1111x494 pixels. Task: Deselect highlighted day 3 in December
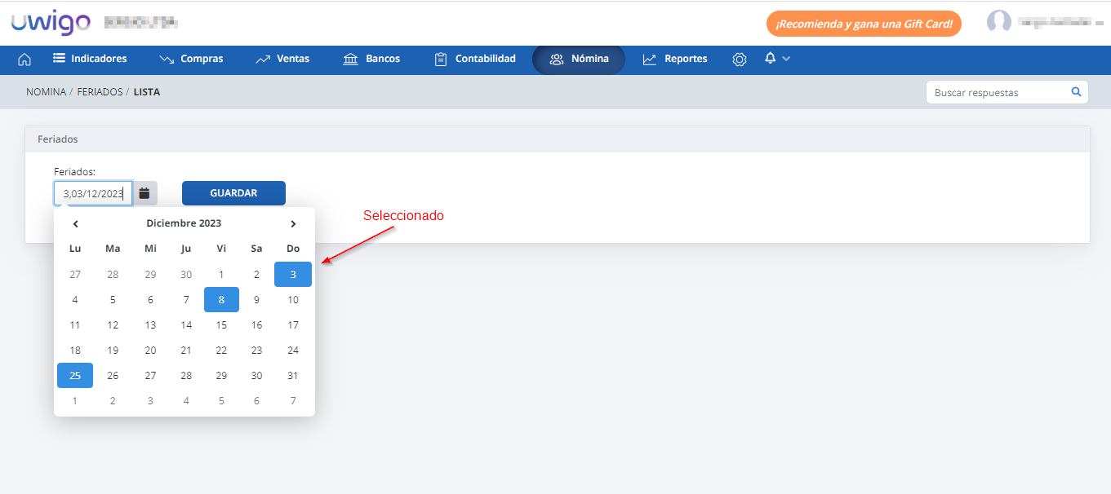coord(293,275)
